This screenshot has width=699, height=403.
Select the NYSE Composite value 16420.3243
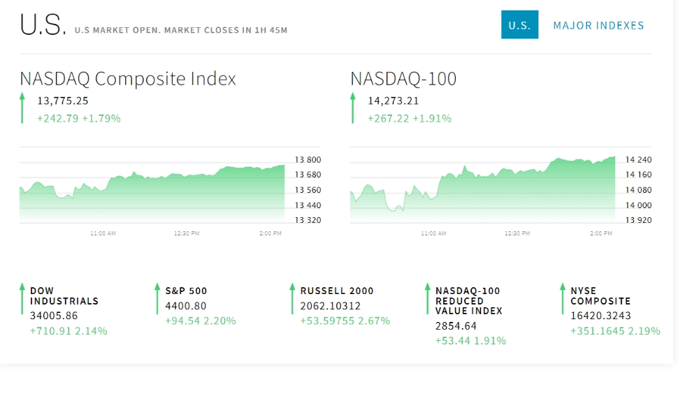(x=601, y=316)
